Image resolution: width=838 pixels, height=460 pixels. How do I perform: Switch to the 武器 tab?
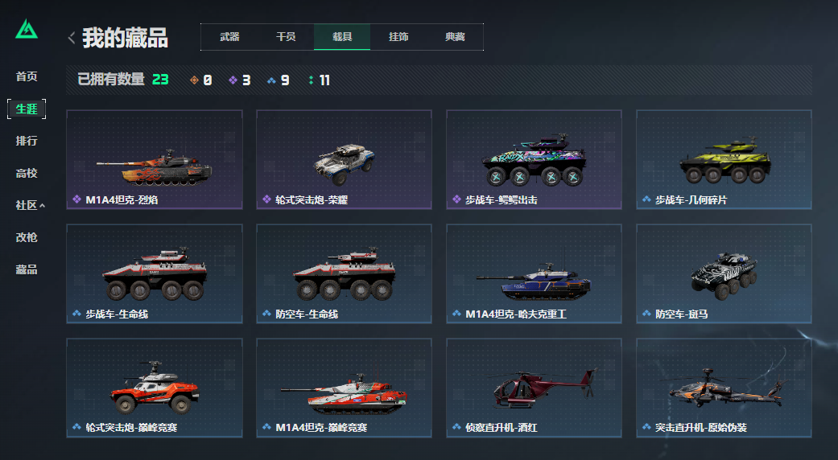[x=229, y=37]
